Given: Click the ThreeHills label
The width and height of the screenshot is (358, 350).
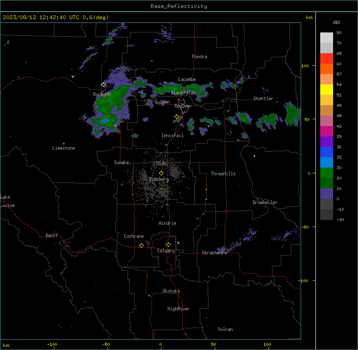Looking at the screenshot, I should [223, 174].
